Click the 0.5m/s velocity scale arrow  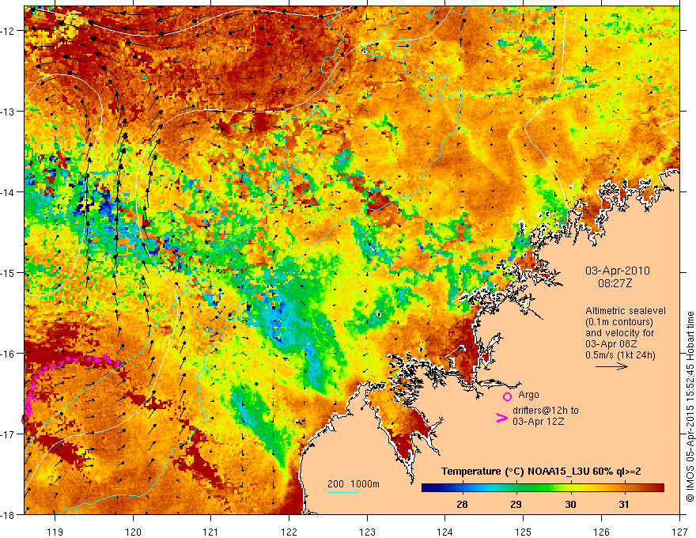[611, 366]
